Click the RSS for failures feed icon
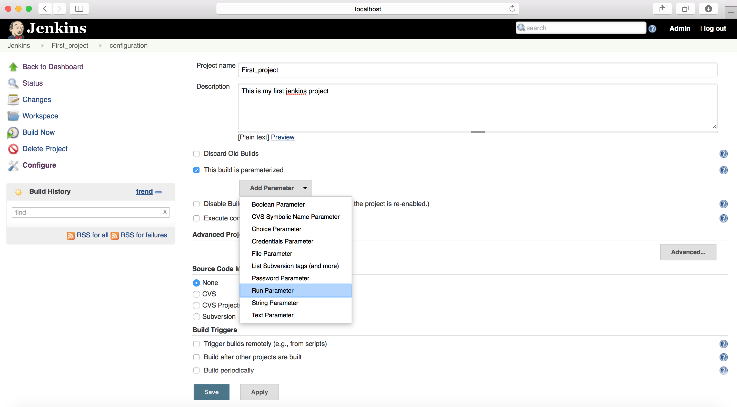Image resolution: width=737 pixels, height=407 pixels. 114,235
